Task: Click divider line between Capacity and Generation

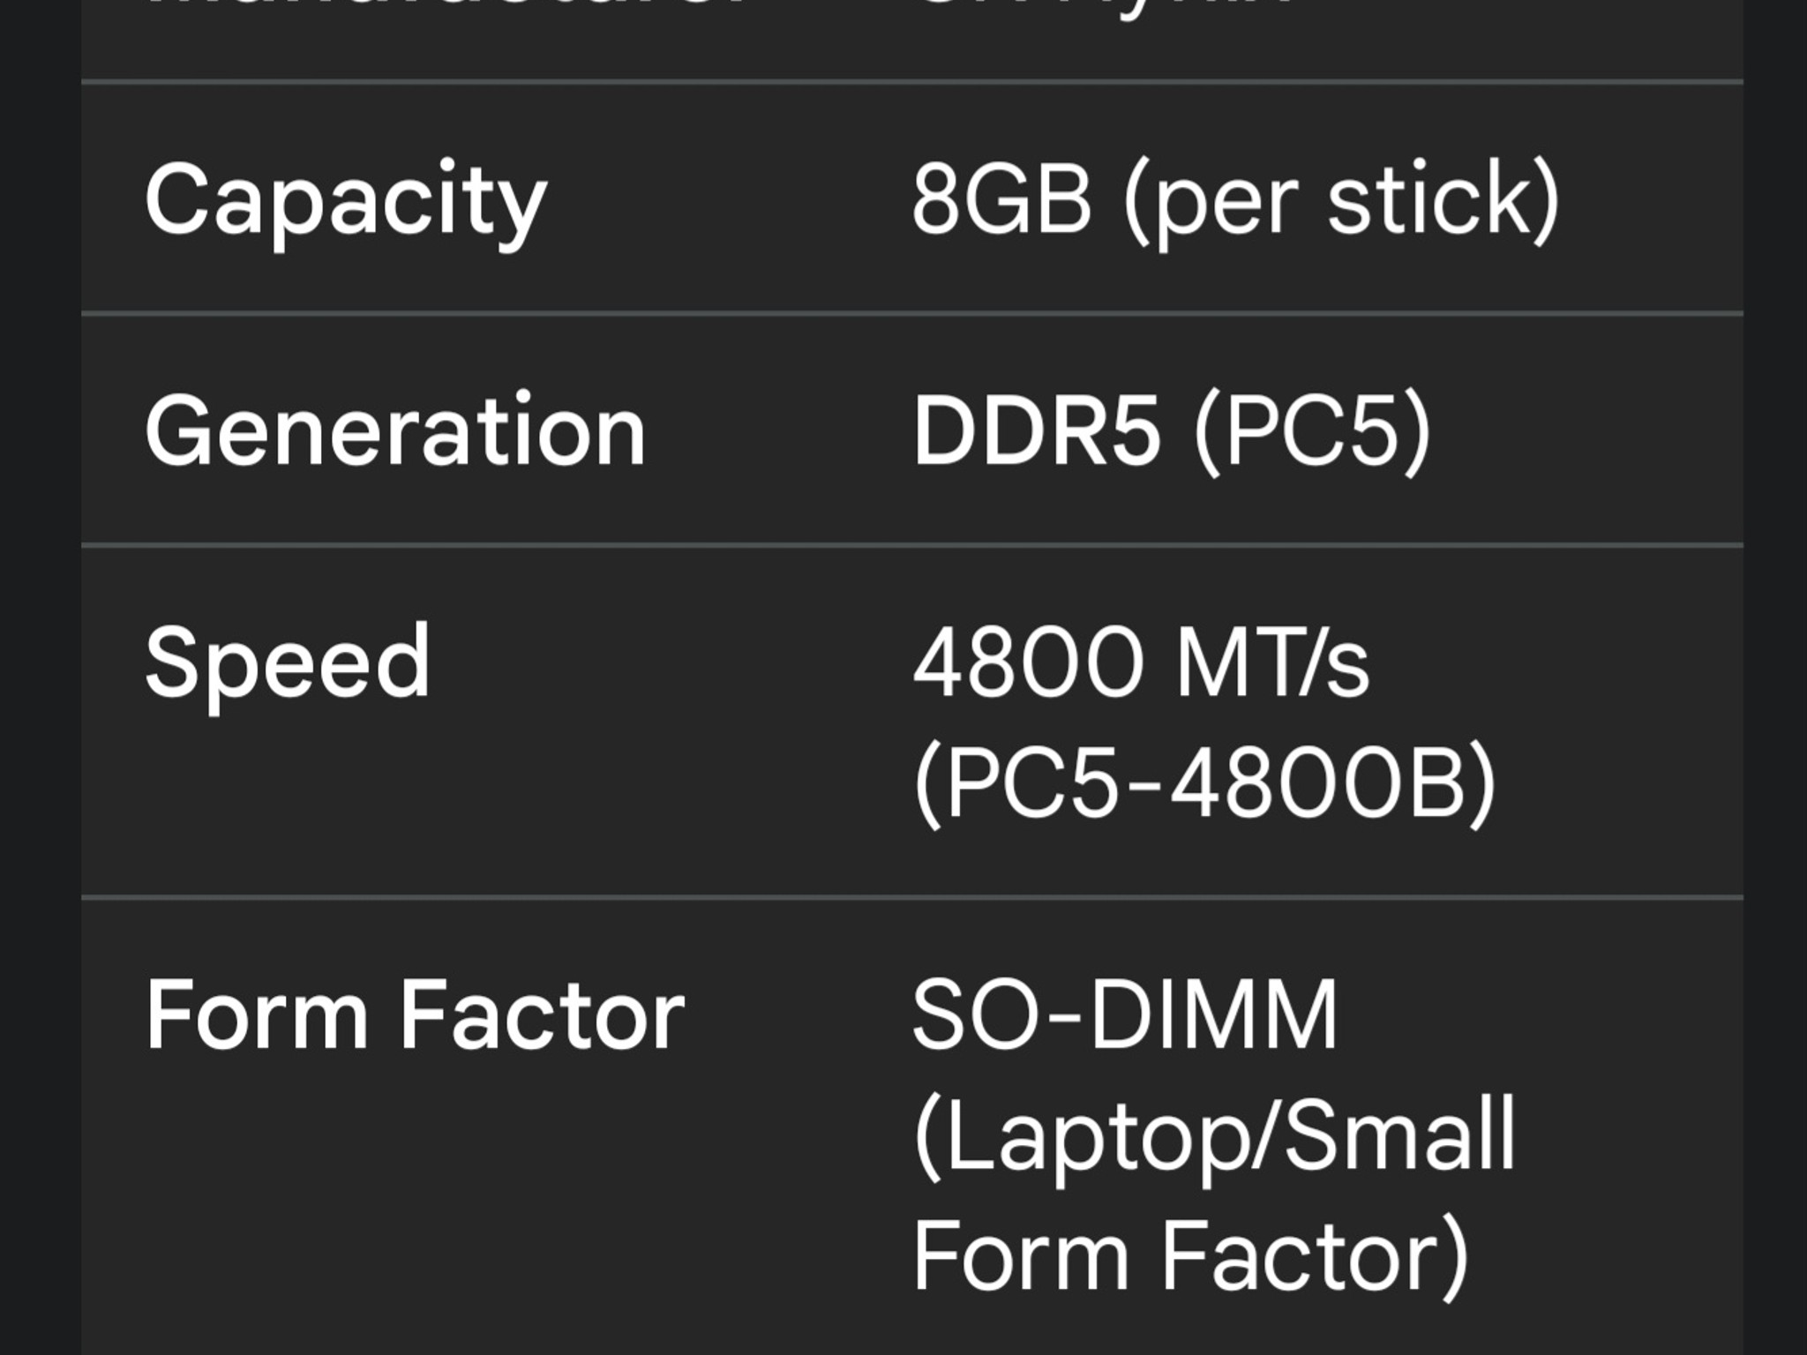Action: click(912, 313)
